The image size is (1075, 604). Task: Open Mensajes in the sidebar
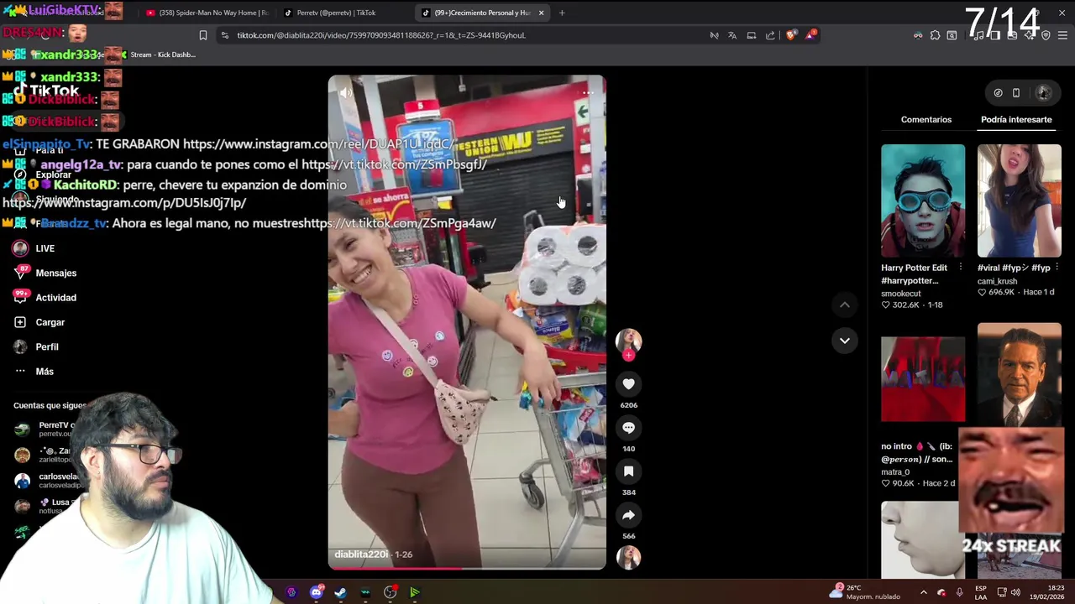[45, 273]
